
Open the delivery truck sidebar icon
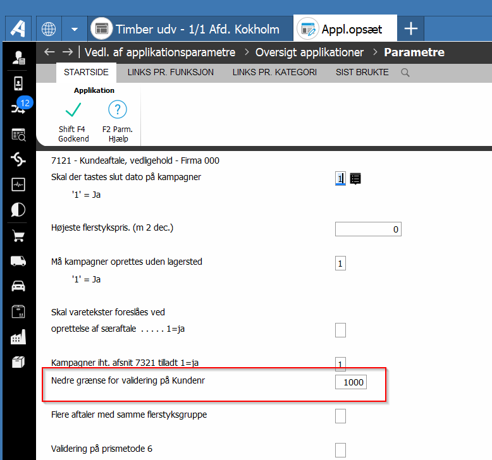[18, 261]
